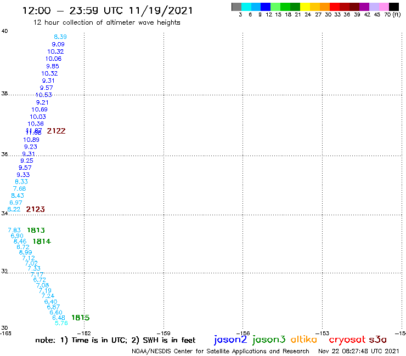The height and width of the screenshot is (356, 406).
Task: Click the 7.83 wave height value
Action: pyautogui.click(x=14, y=231)
